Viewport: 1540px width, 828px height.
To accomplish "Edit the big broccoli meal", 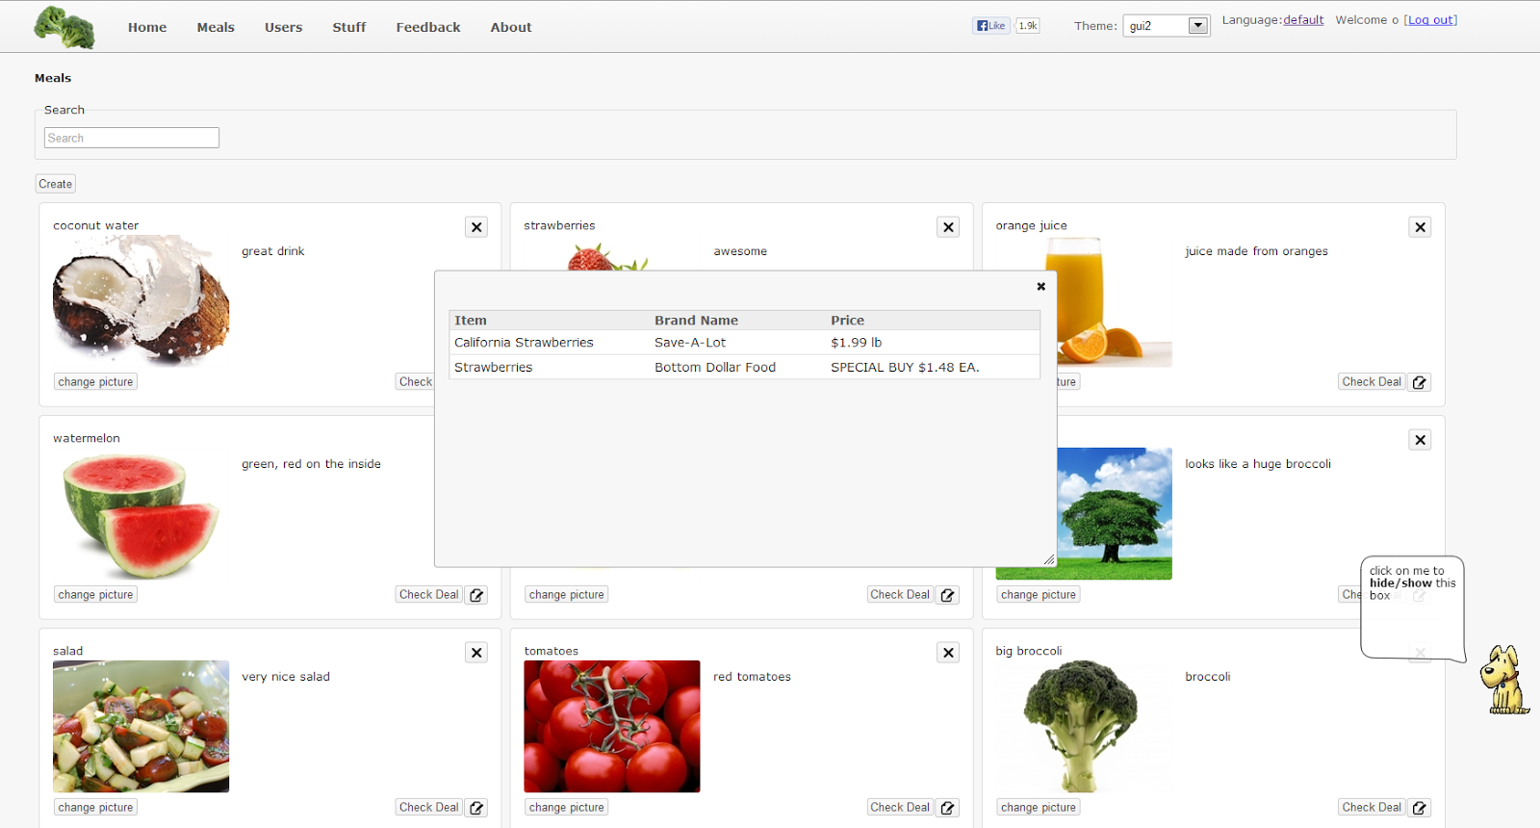I will (1420, 808).
